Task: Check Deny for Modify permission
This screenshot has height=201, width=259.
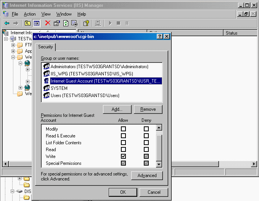Action: pos(146,129)
